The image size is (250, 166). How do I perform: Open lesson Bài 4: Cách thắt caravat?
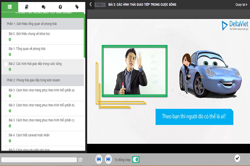(29, 135)
